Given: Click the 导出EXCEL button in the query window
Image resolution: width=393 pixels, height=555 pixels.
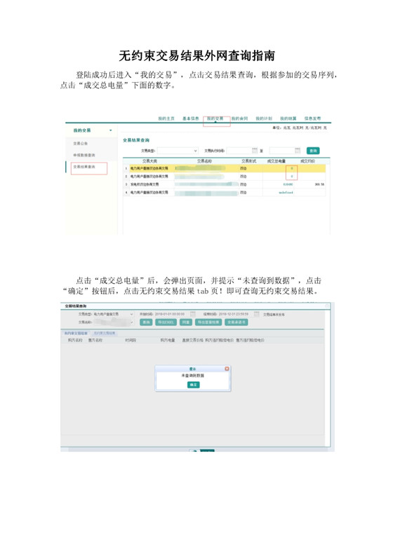Looking at the screenshot, I should (x=166, y=322).
